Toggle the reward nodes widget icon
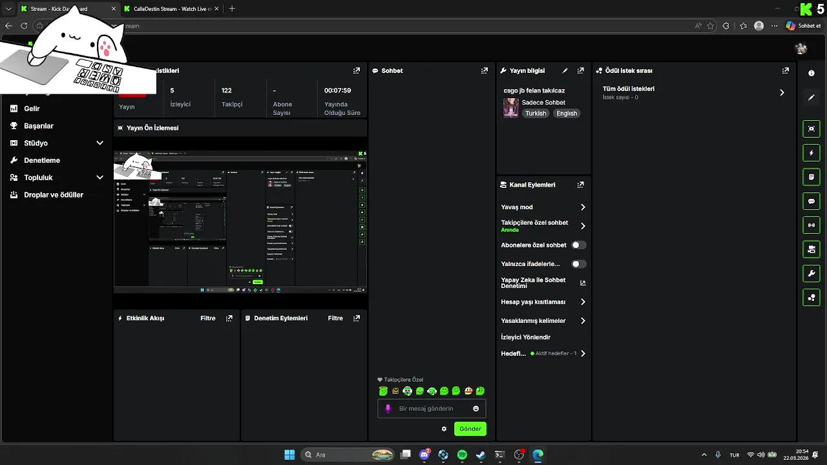The image size is (827, 465). pos(811,297)
